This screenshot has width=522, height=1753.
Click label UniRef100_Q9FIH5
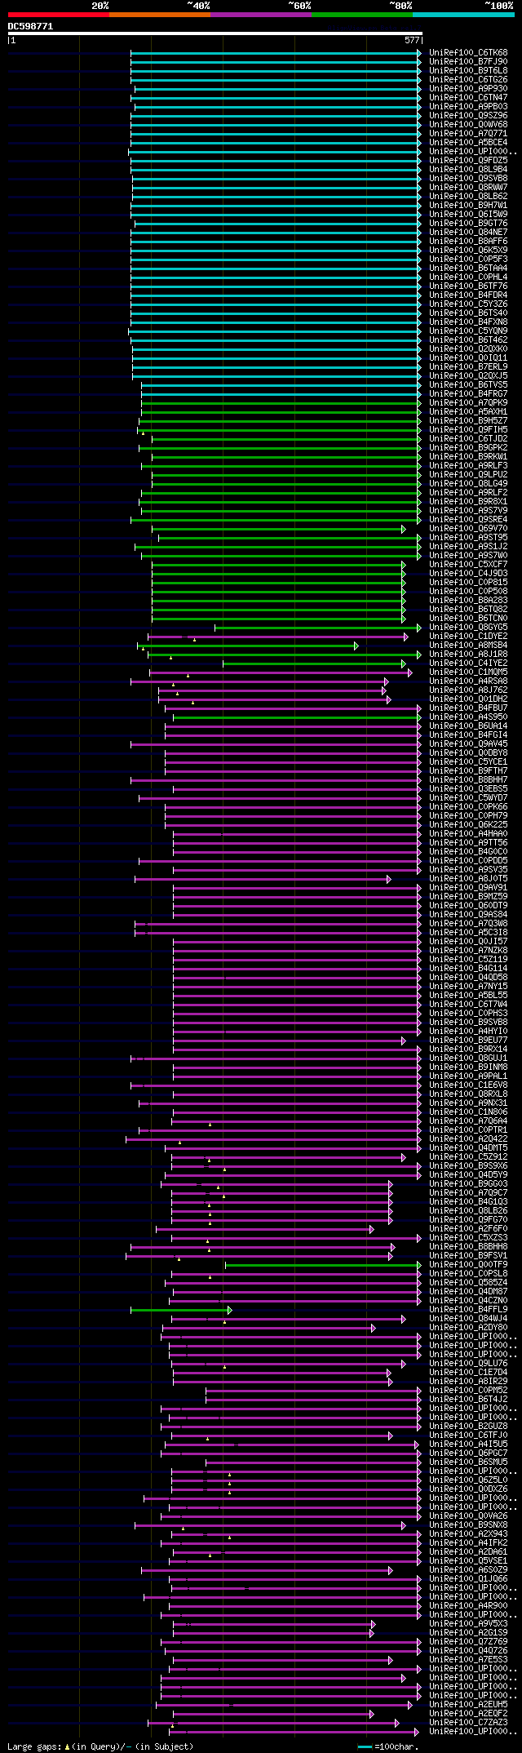(468, 429)
